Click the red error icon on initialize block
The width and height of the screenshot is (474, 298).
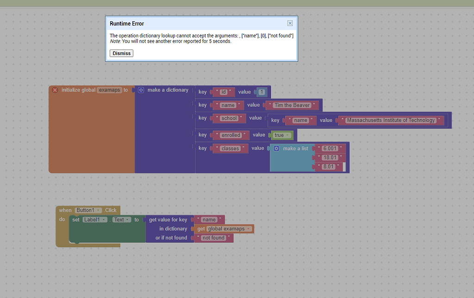(55, 90)
